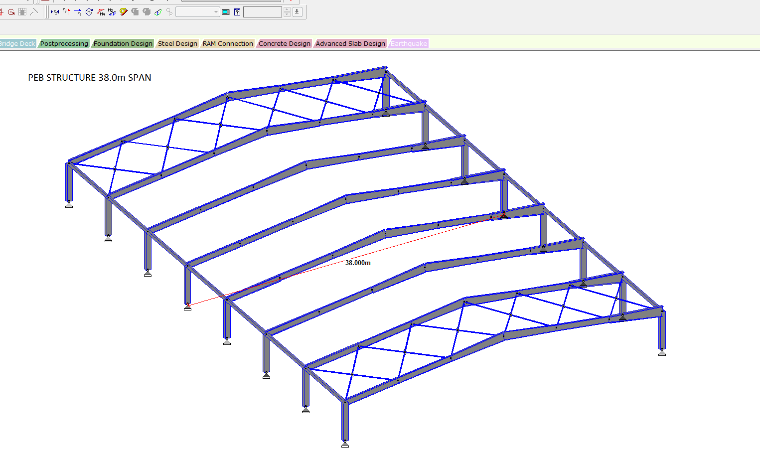Image resolution: width=760 pixels, height=460 pixels.
Task: Show Mz bending moment diagram
Action: [x=112, y=12]
